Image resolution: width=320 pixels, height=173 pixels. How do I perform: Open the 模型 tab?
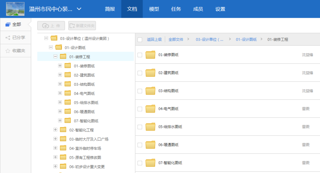tap(154, 9)
